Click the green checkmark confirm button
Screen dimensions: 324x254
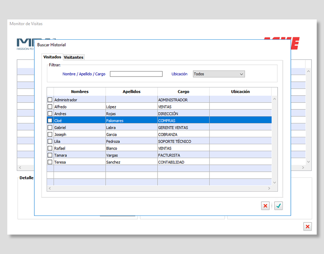pyautogui.click(x=278, y=206)
